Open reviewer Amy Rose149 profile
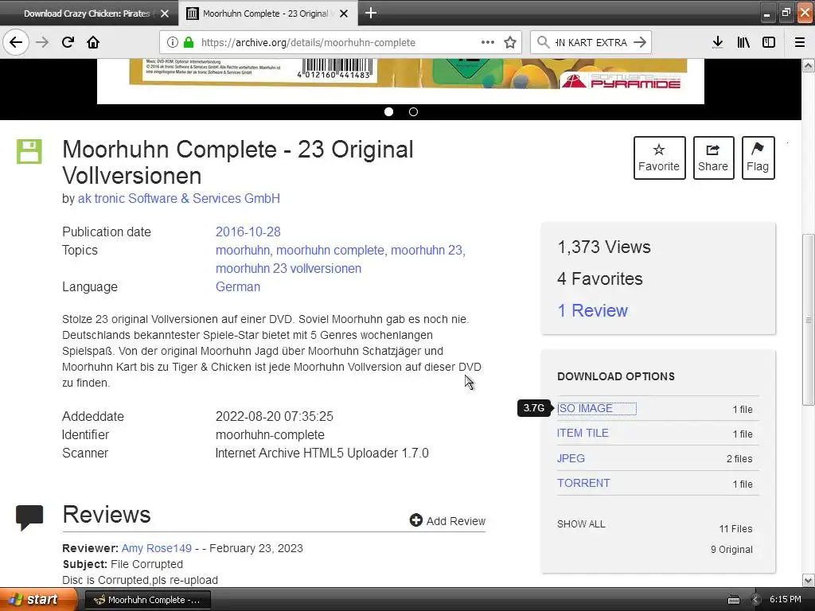Image resolution: width=815 pixels, height=611 pixels. click(x=157, y=548)
